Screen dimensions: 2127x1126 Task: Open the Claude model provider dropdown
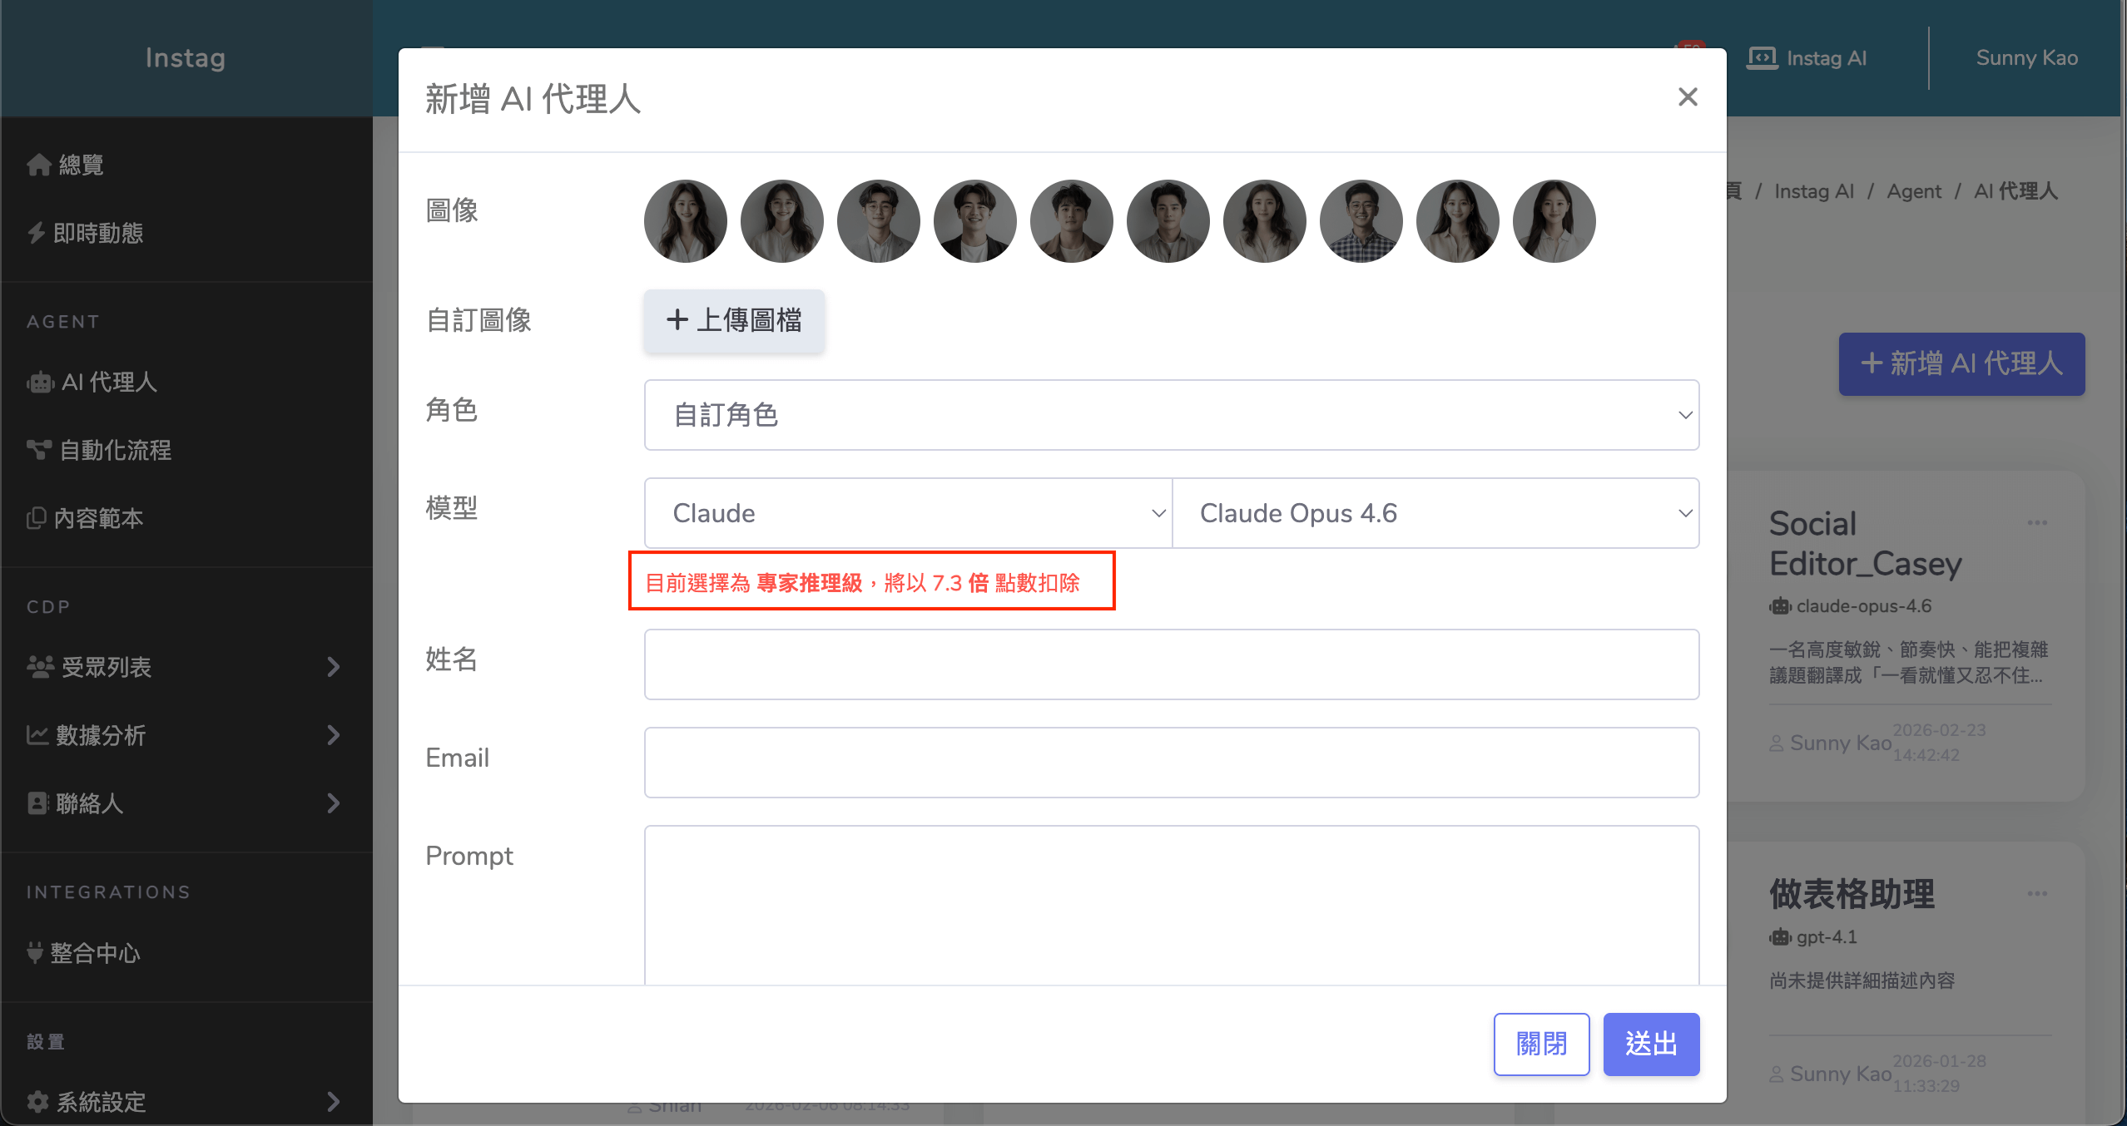(908, 513)
